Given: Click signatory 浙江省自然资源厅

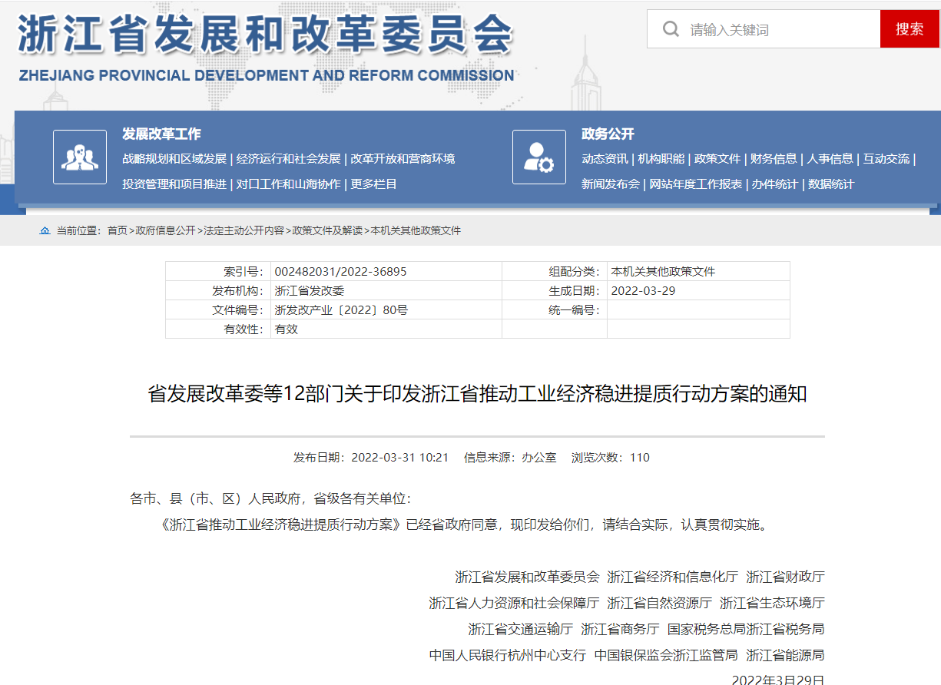Looking at the screenshot, I should tap(660, 603).
